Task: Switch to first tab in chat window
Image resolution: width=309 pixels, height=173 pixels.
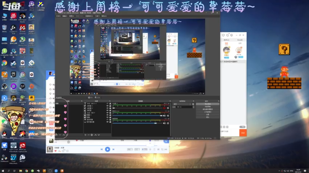Action: (x=226, y=40)
